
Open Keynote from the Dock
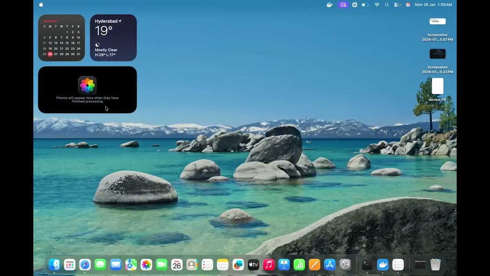(x=284, y=264)
